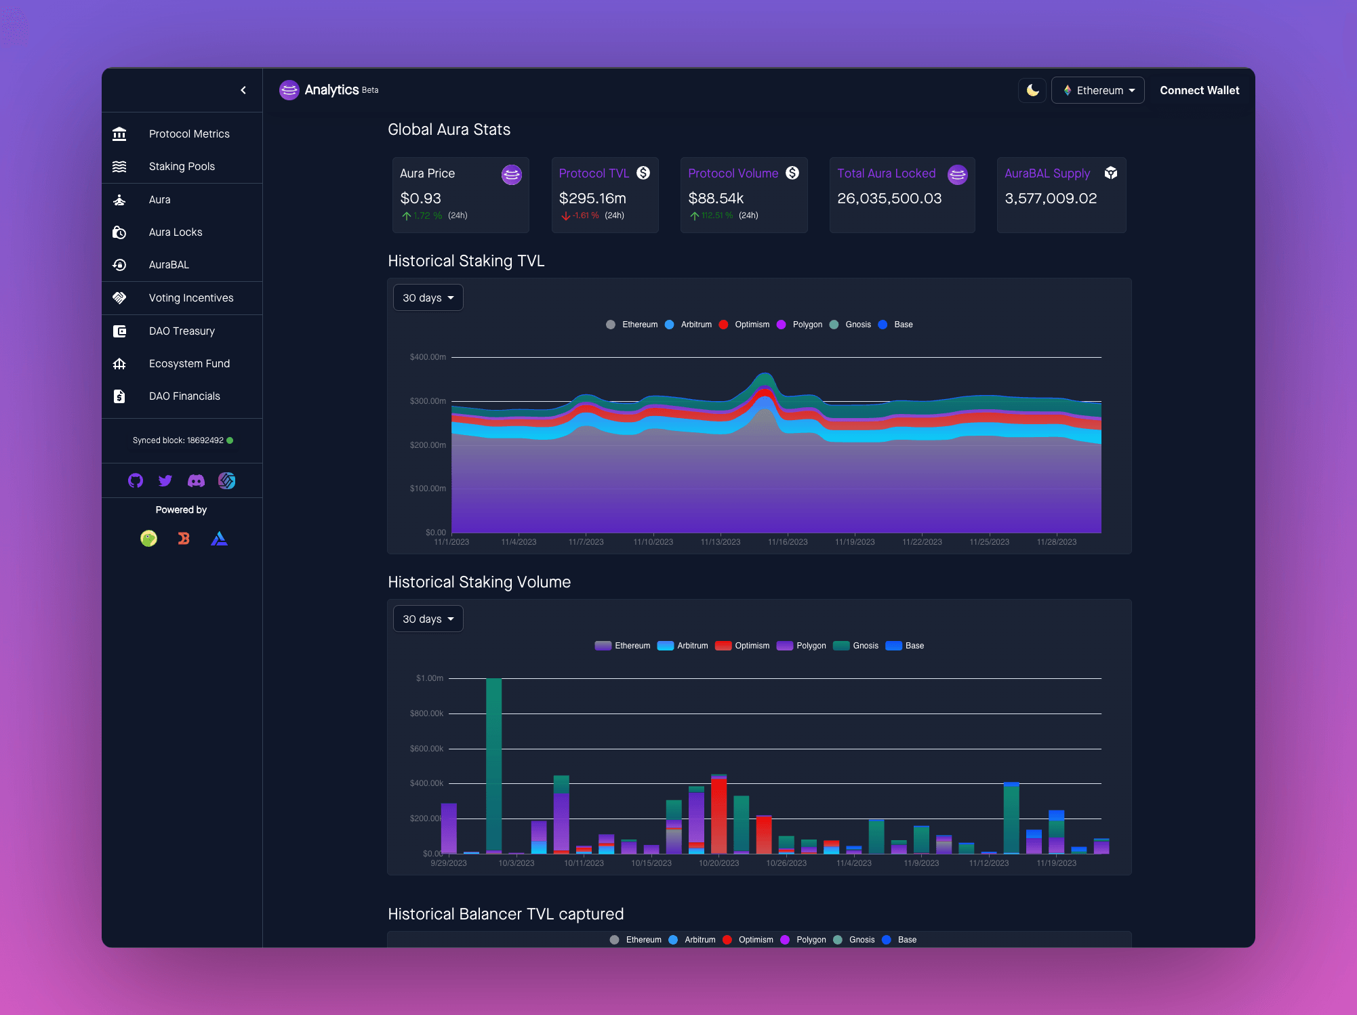Screen dimensions: 1357x1015
Task: Click the blue Arbitrum swatch in Staking Volume legend
Action: tap(666, 646)
